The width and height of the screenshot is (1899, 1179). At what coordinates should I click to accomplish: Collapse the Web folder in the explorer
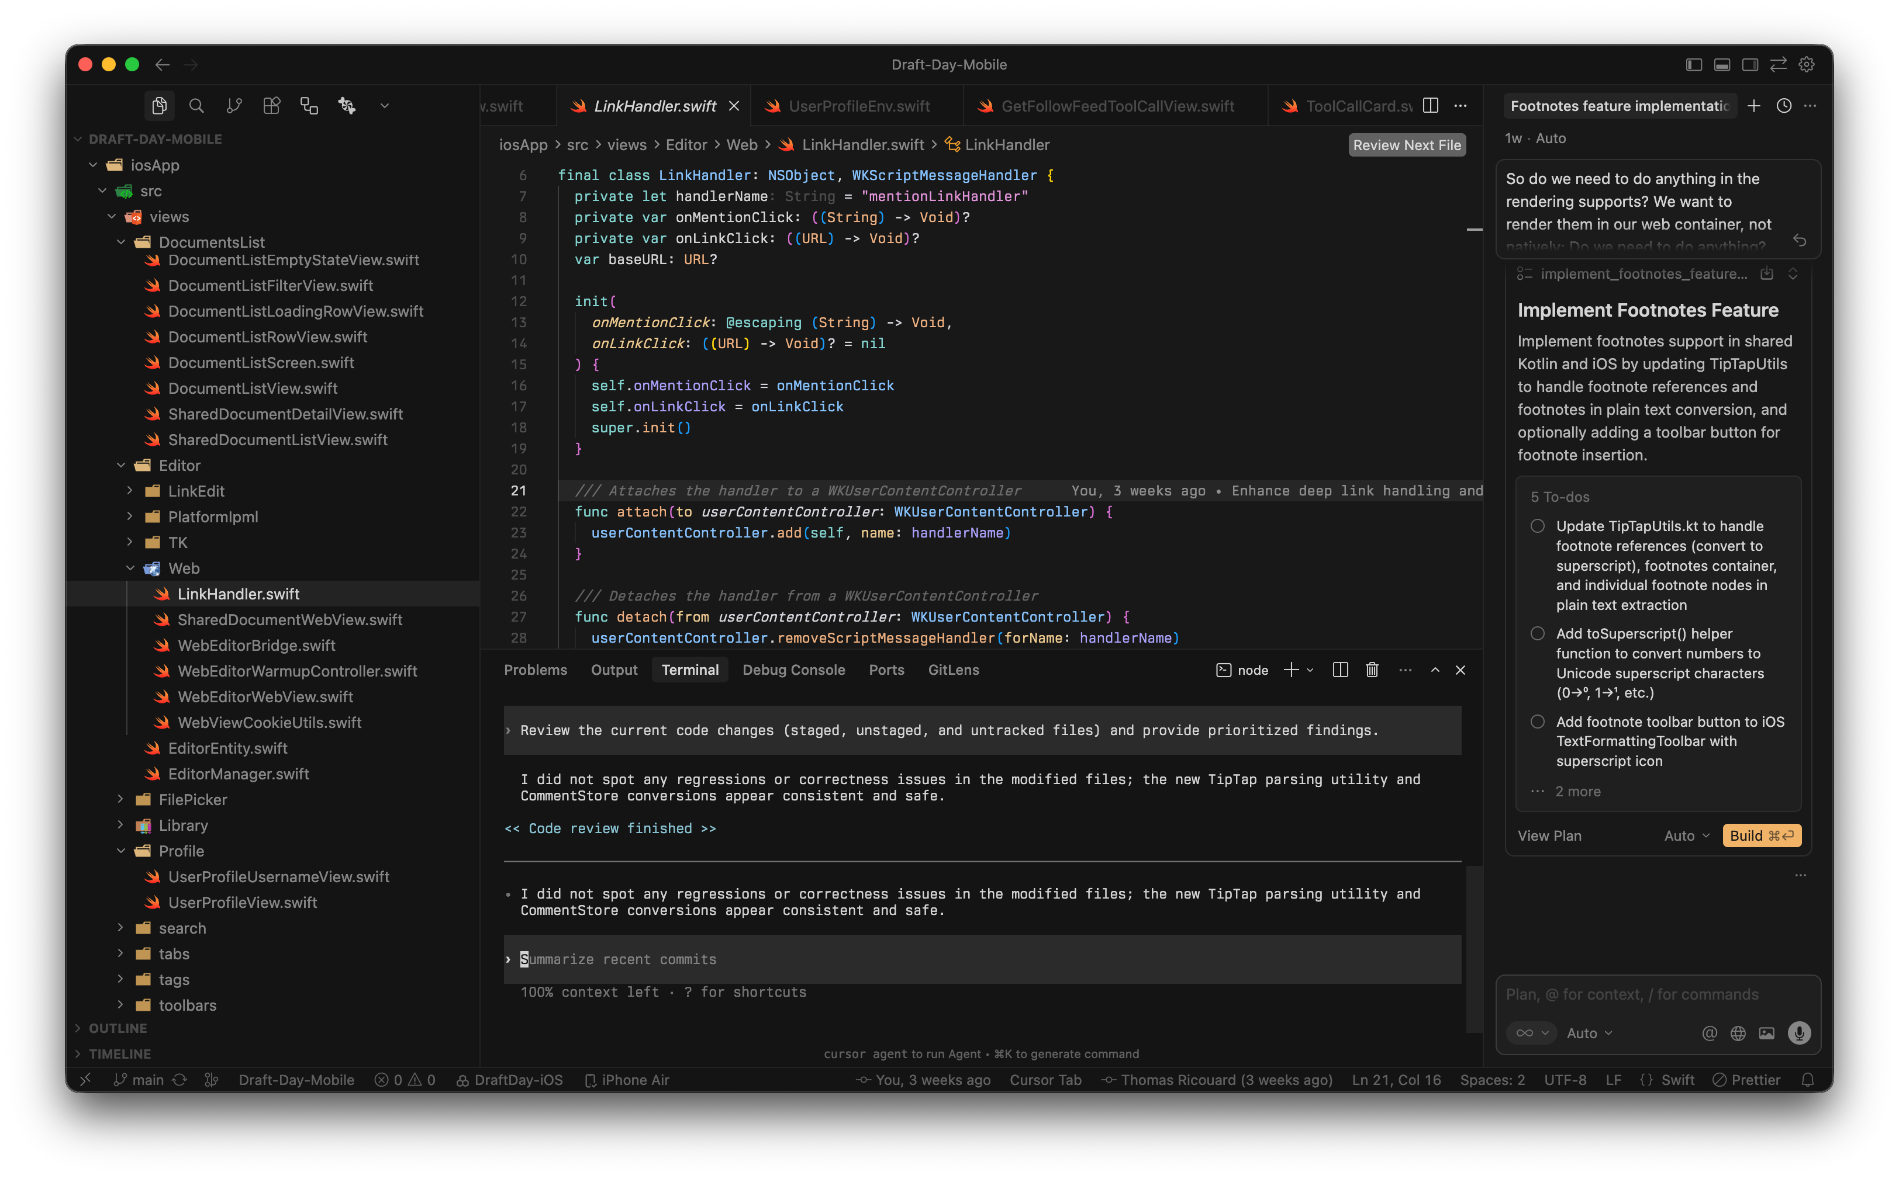pos(130,568)
